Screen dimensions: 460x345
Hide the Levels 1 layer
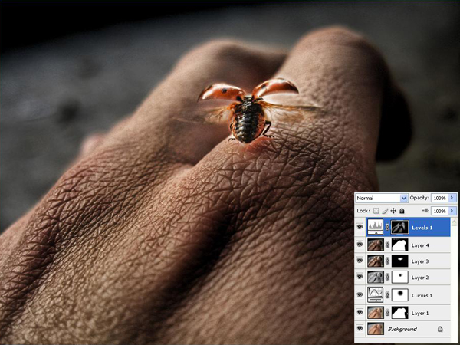click(360, 227)
